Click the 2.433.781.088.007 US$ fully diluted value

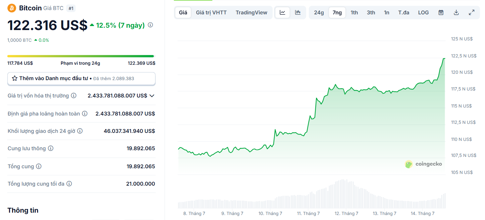125,114
